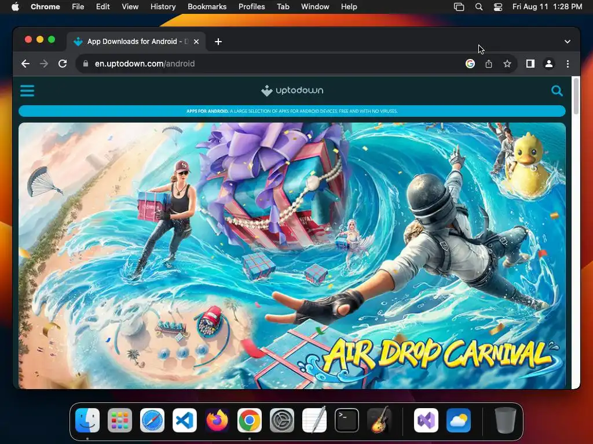Open Launchpad from the Dock
593x444 pixels.
pyautogui.click(x=120, y=420)
